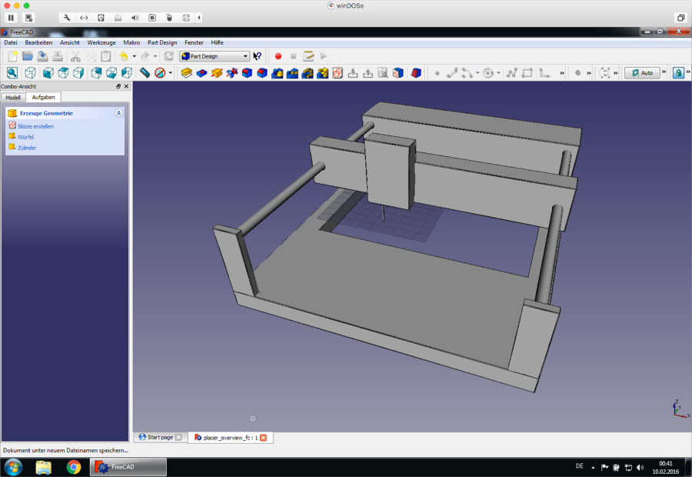This screenshot has width=692, height=477.
Task: Click the New document icon
Action: point(12,56)
